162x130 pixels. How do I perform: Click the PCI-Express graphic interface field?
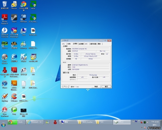(x=93, y=75)
